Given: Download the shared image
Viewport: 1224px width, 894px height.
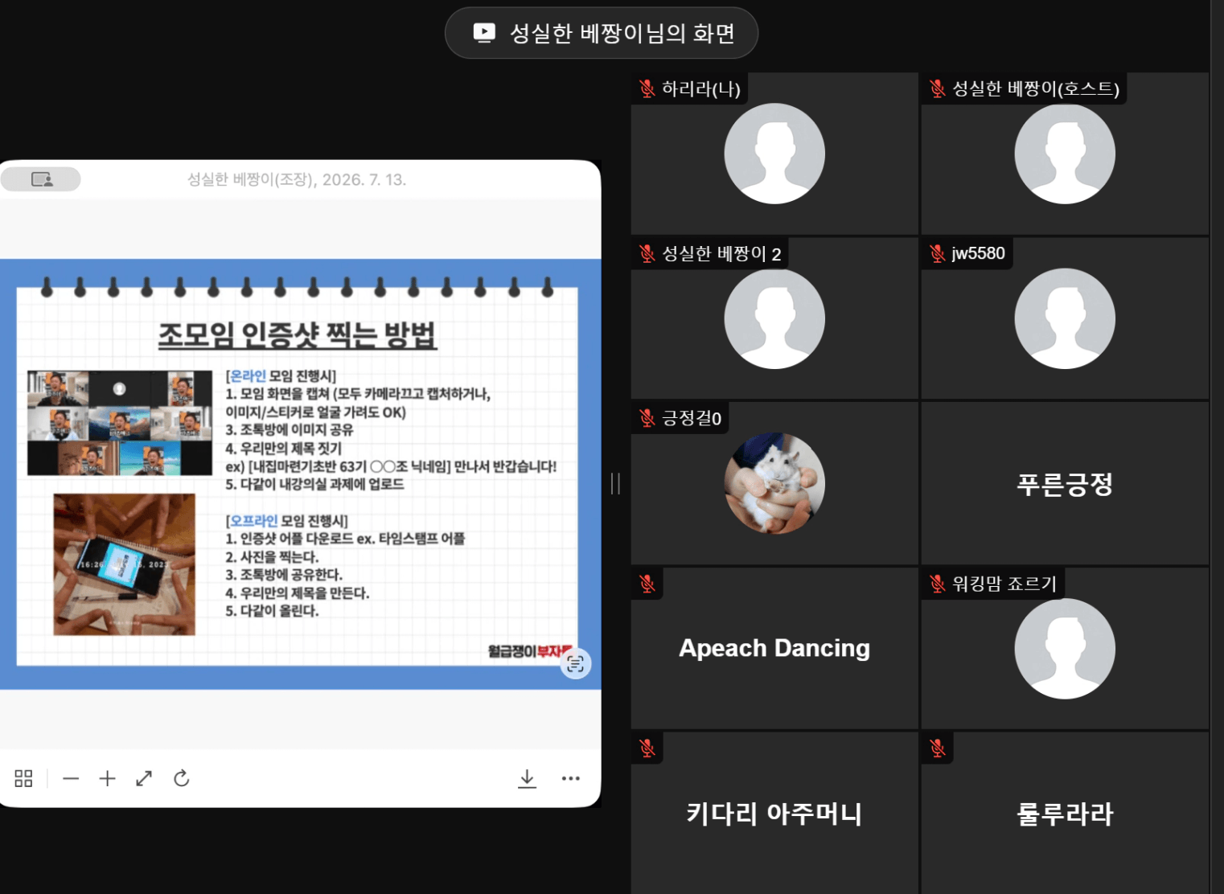Looking at the screenshot, I should pyautogui.click(x=527, y=778).
